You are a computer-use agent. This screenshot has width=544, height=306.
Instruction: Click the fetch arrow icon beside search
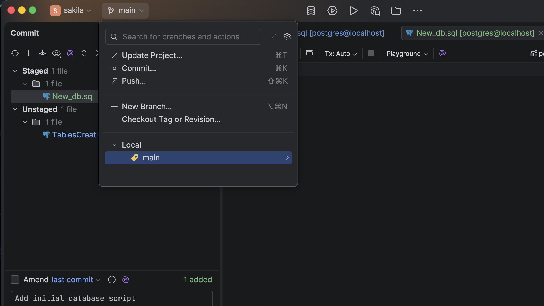[273, 37]
